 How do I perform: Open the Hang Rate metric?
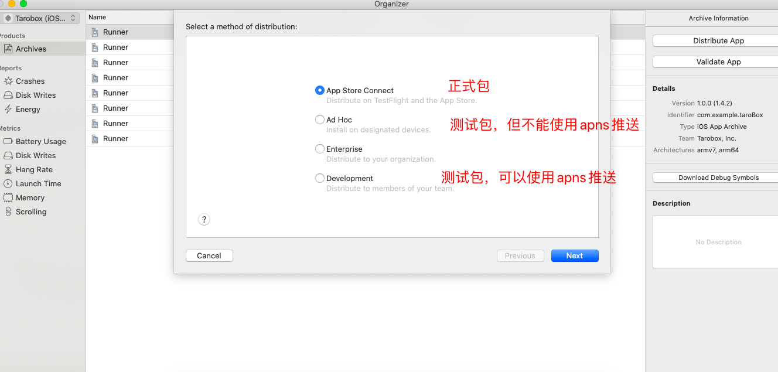pos(34,169)
